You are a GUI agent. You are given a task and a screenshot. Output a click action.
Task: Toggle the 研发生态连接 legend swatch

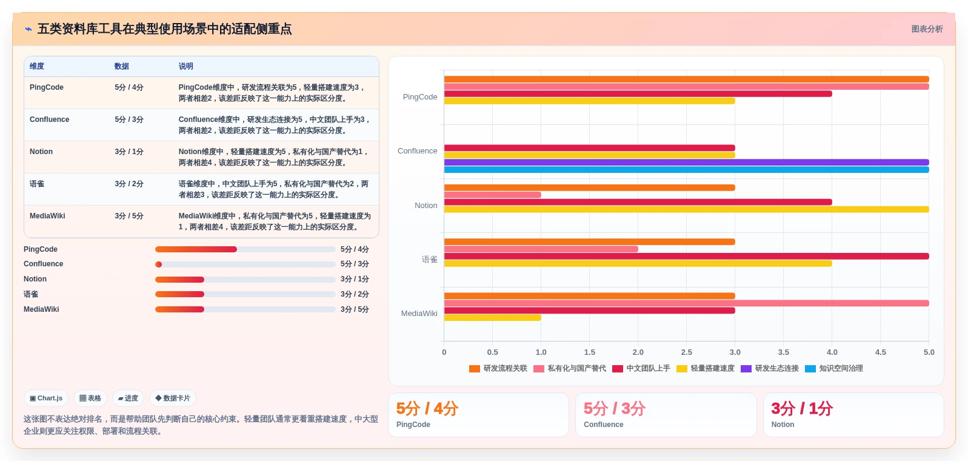pyautogui.click(x=746, y=369)
